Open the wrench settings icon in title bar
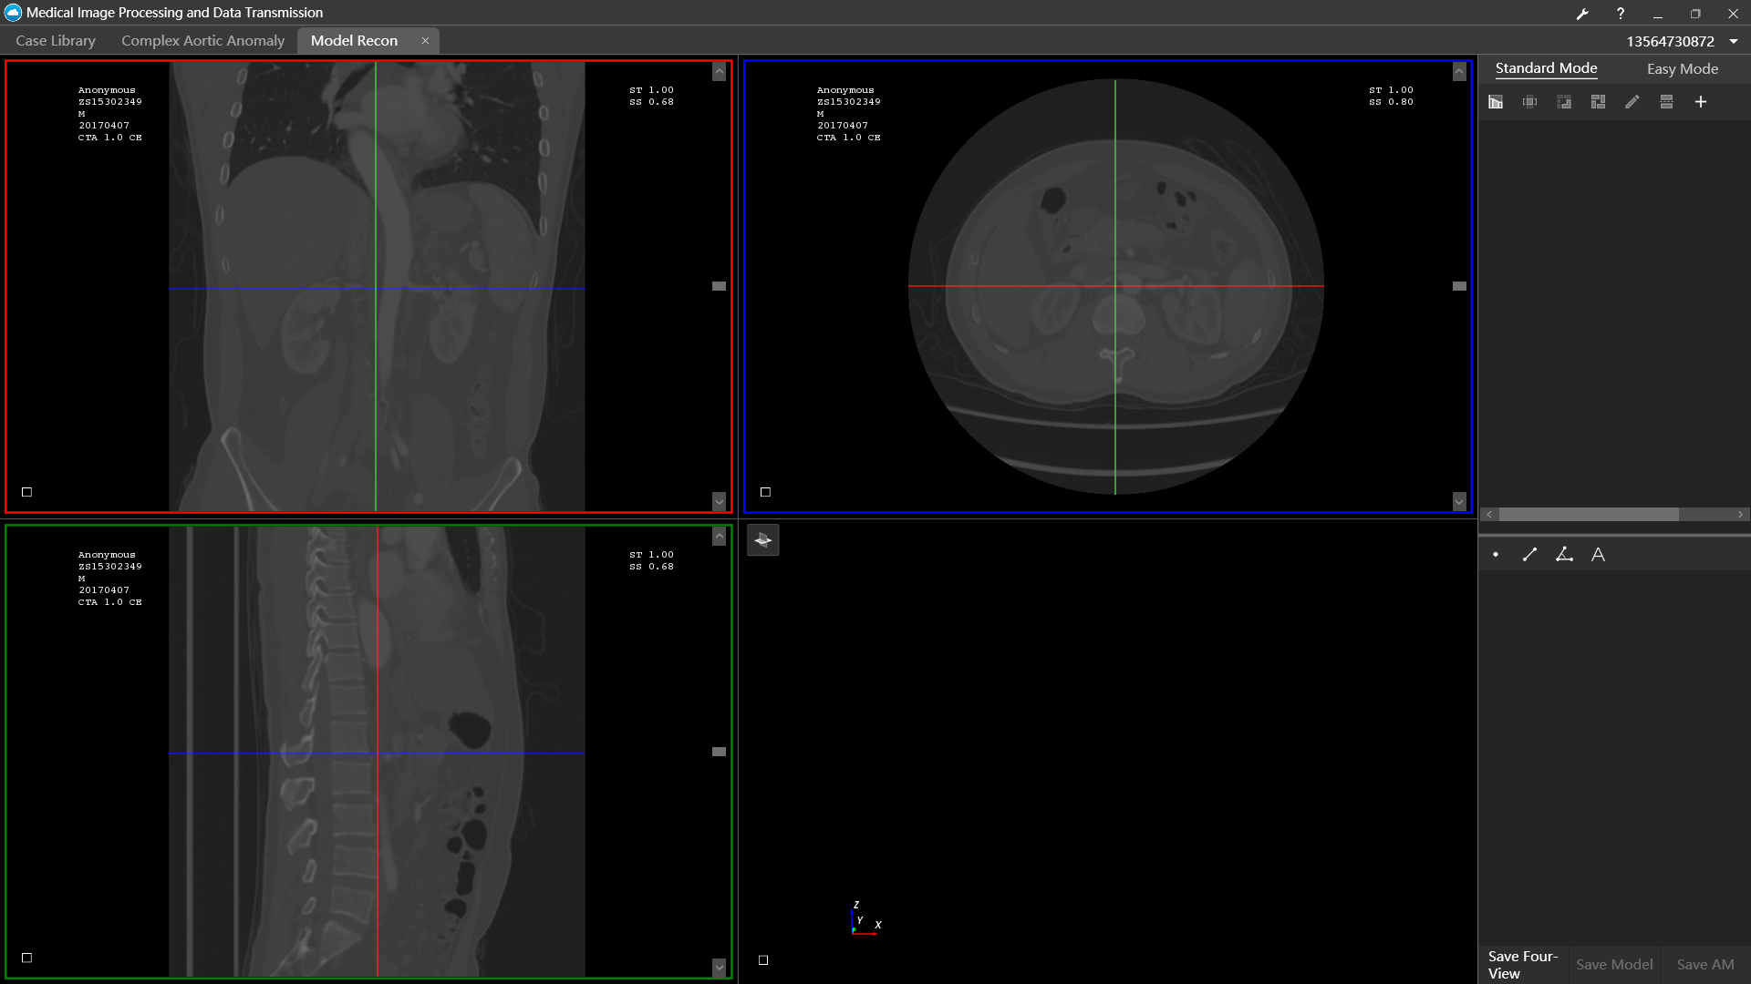The image size is (1751, 984). [1582, 14]
